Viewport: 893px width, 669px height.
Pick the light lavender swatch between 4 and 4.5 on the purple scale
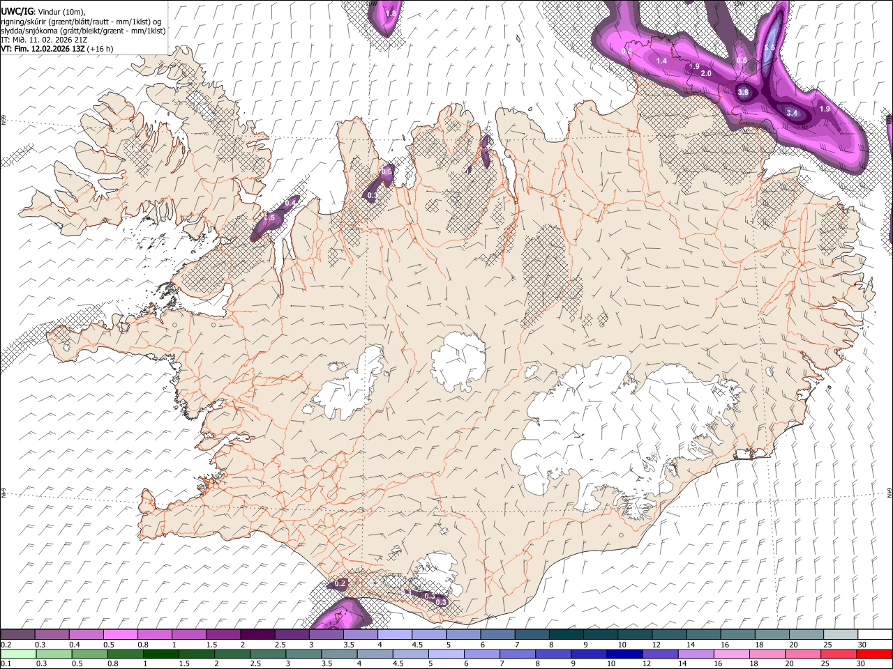coord(393,635)
